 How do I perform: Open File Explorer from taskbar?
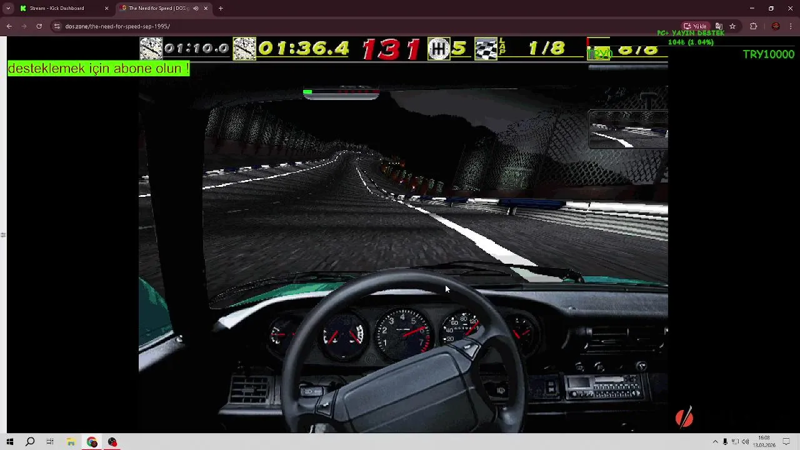pyautogui.click(x=71, y=442)
